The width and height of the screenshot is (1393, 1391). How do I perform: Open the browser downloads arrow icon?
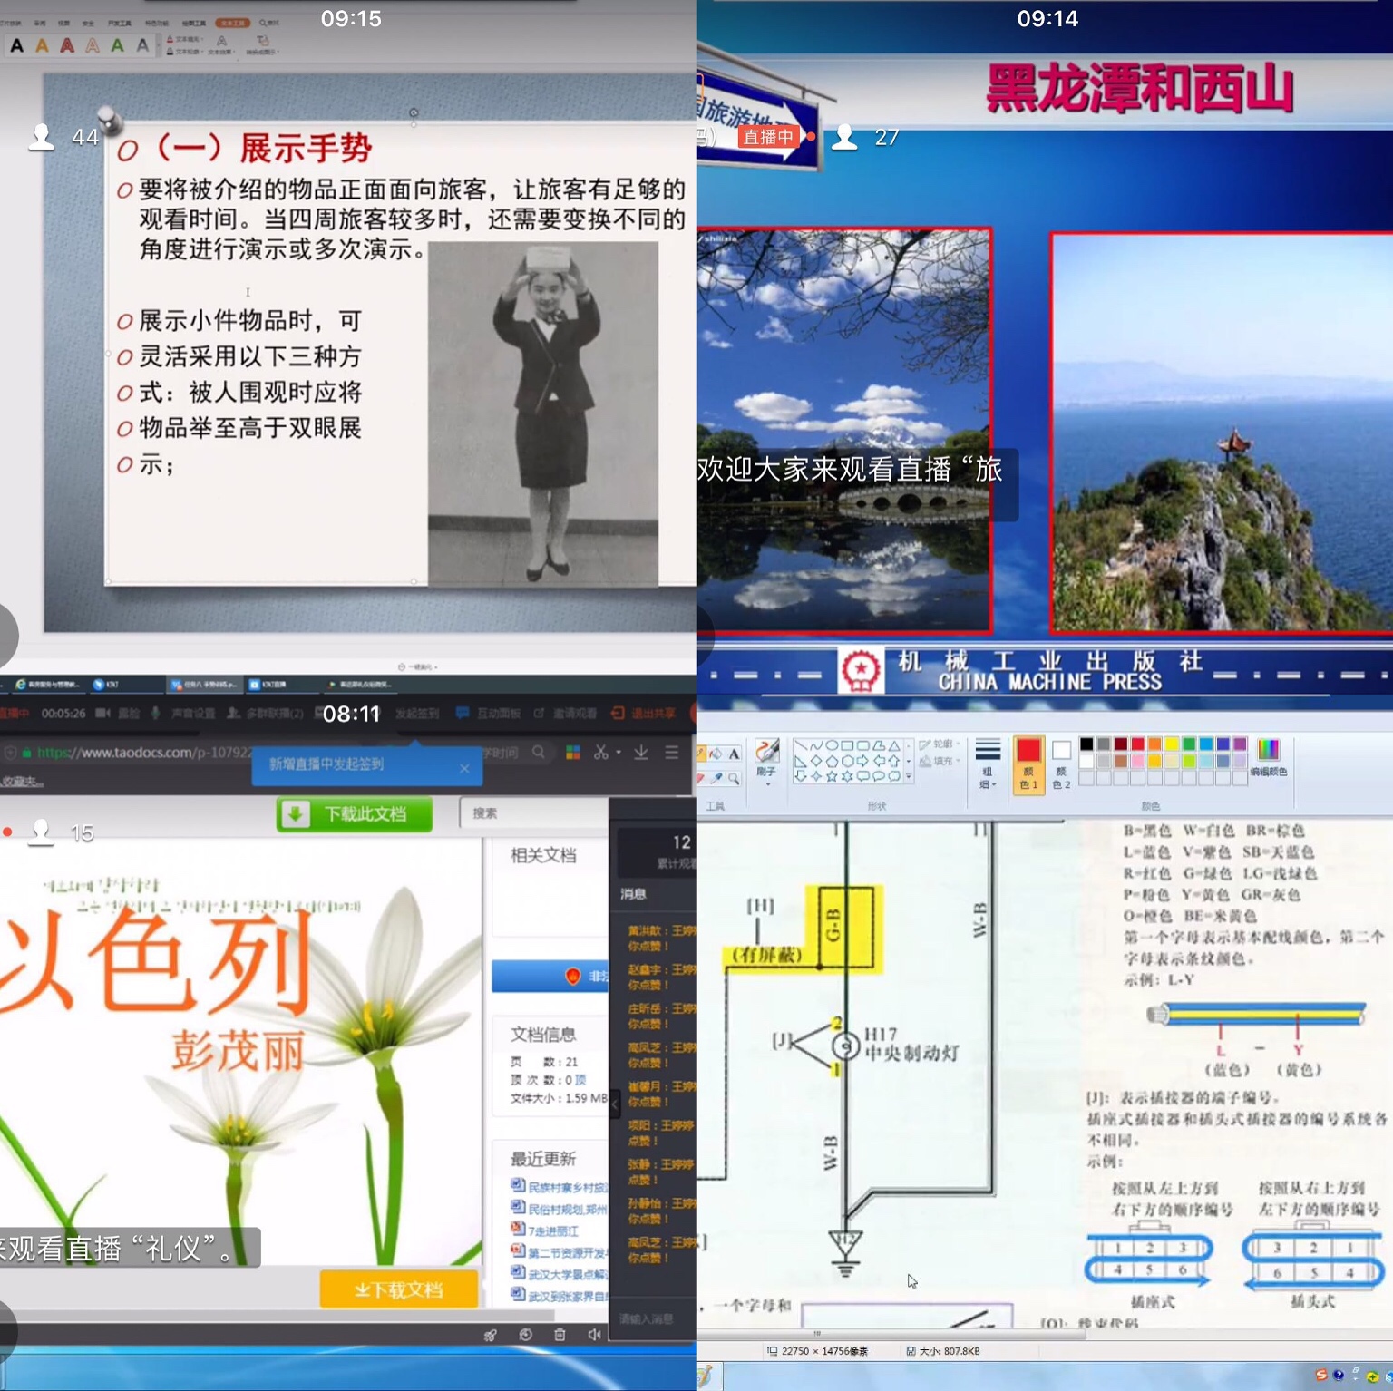click(x=641, y=753)
